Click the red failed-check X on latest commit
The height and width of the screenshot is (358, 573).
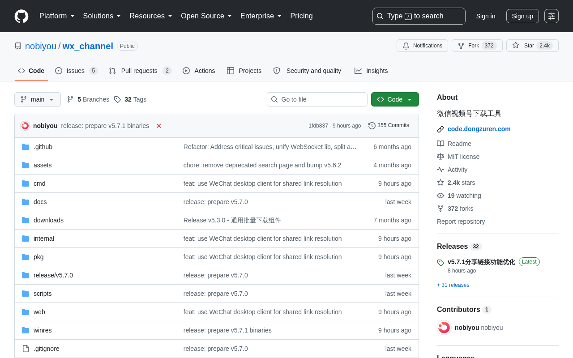pos(159,126)
